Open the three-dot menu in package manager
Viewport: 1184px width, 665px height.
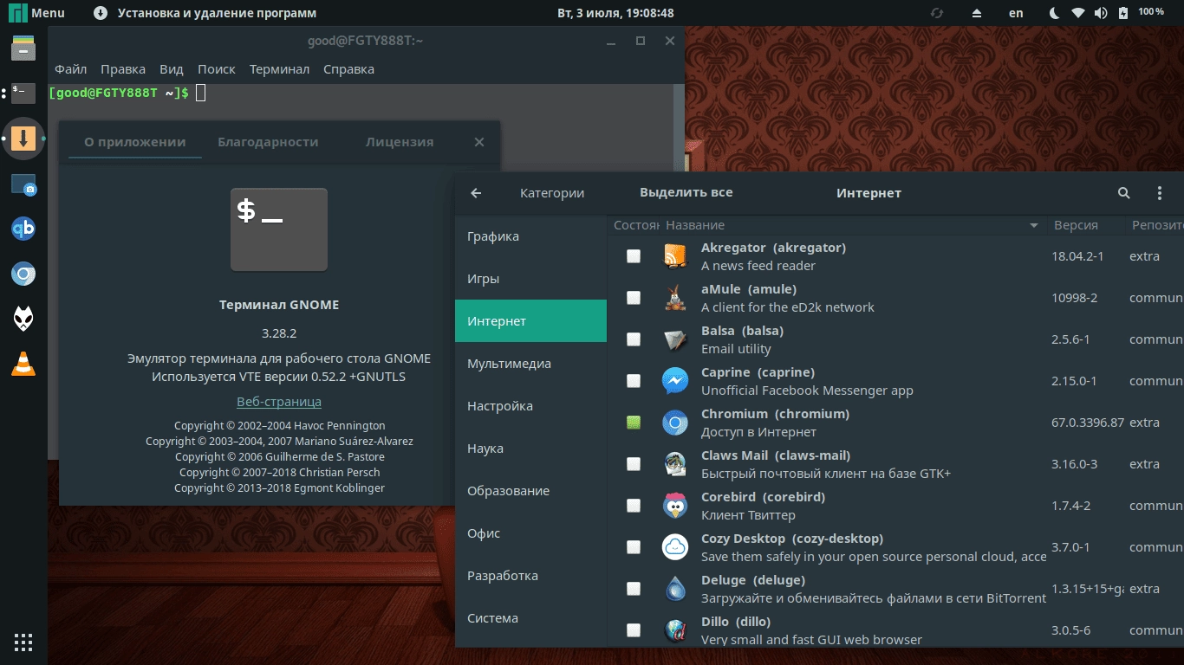(1160, 193)
